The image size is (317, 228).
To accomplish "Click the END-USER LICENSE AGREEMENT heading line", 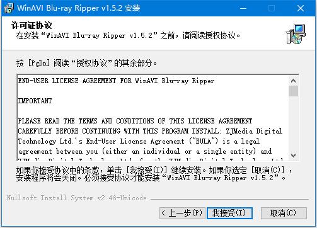I will point(116,81).
